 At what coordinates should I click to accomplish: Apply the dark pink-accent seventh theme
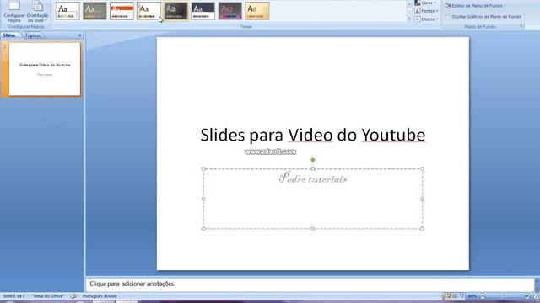(x=230, y=11)
